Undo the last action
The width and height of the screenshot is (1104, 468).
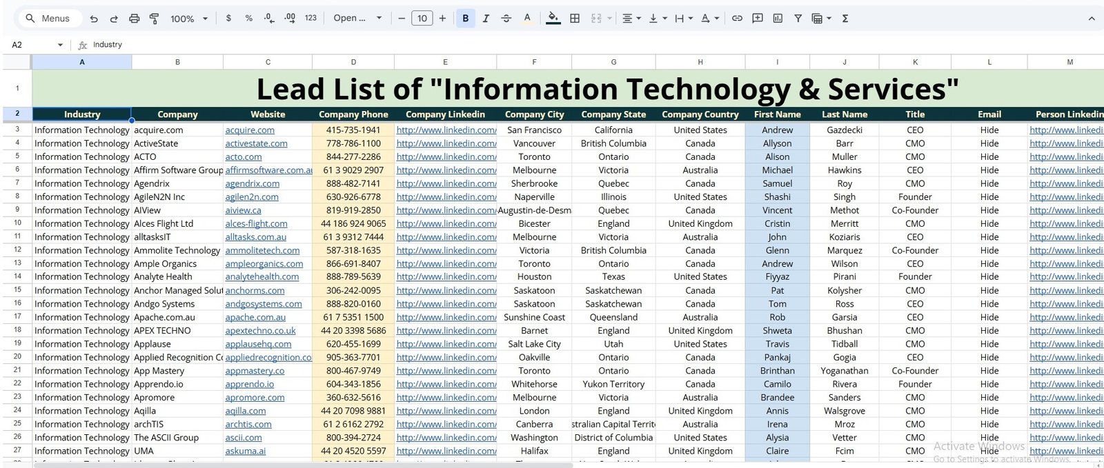[x=94, y=19]
